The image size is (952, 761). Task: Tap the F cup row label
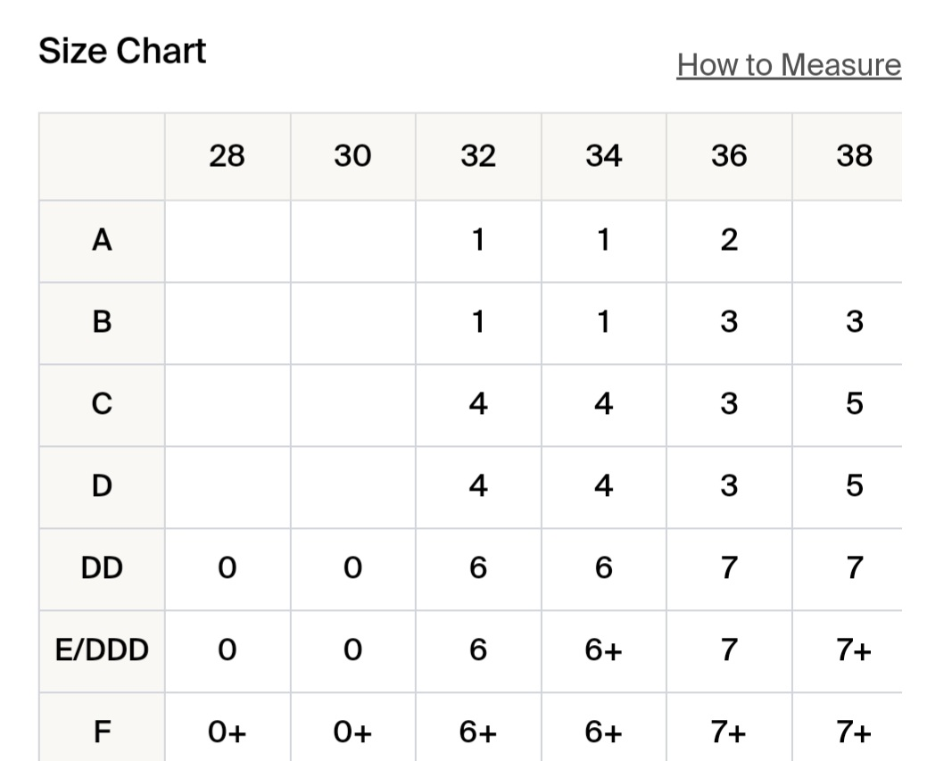(103, 732)
